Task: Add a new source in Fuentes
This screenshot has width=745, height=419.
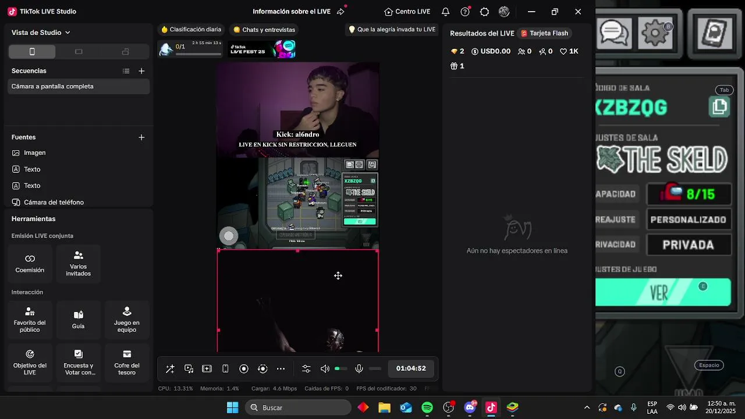Action: pyautogui.click(x=141, y=137)
